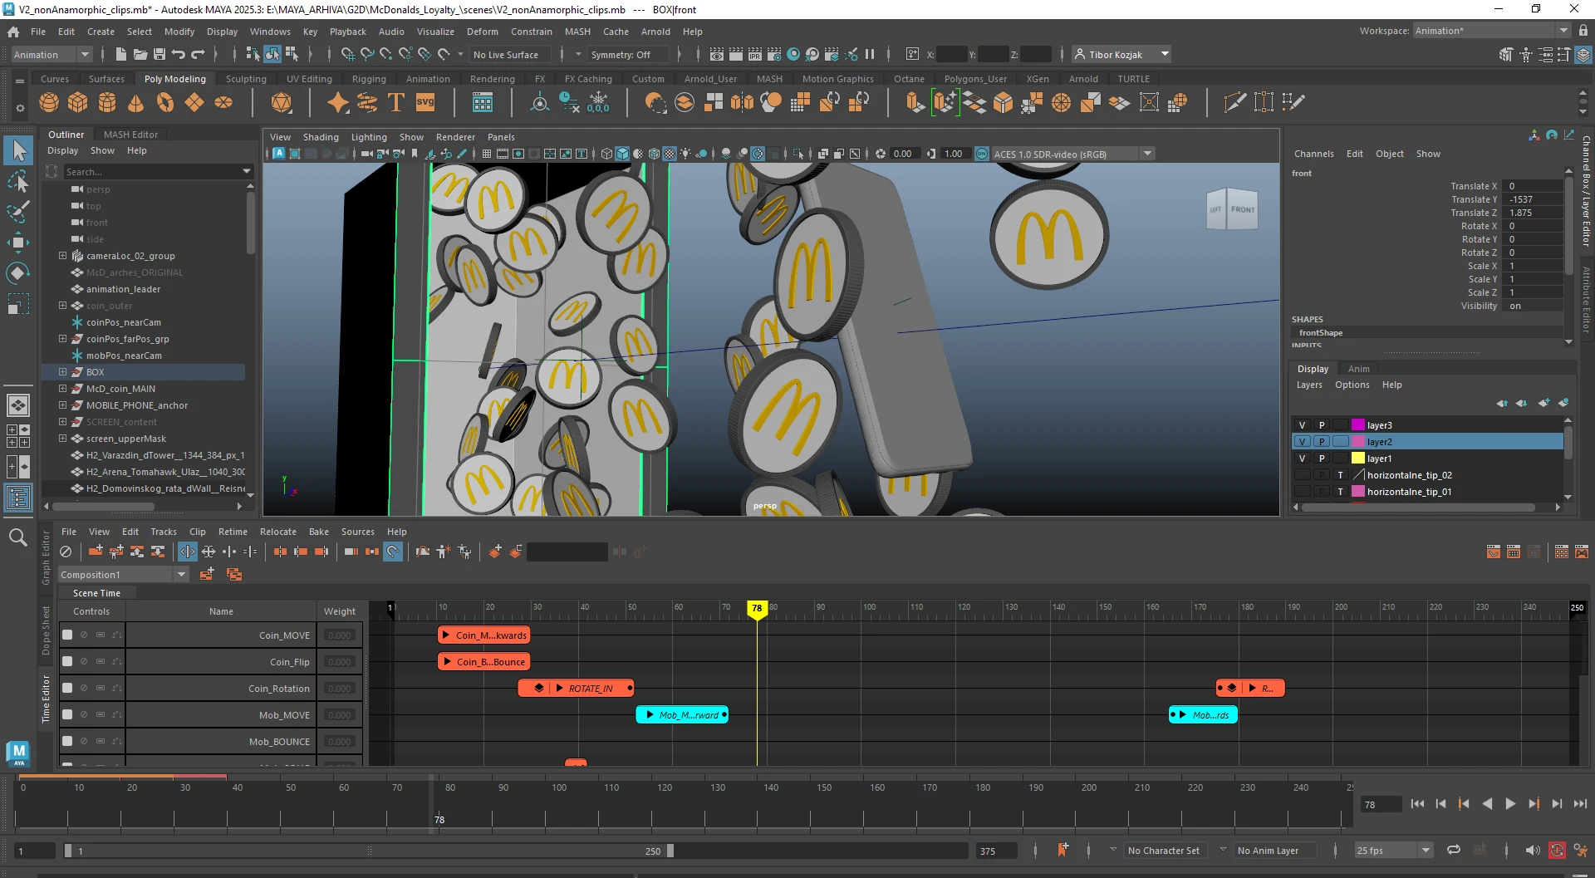
Task: Toggle Coin_MOVE track checkbox
Action: (67, 635)
